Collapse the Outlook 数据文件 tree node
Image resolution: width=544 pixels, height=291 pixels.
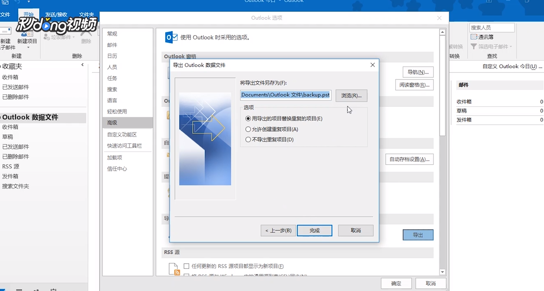pos(0,117)
